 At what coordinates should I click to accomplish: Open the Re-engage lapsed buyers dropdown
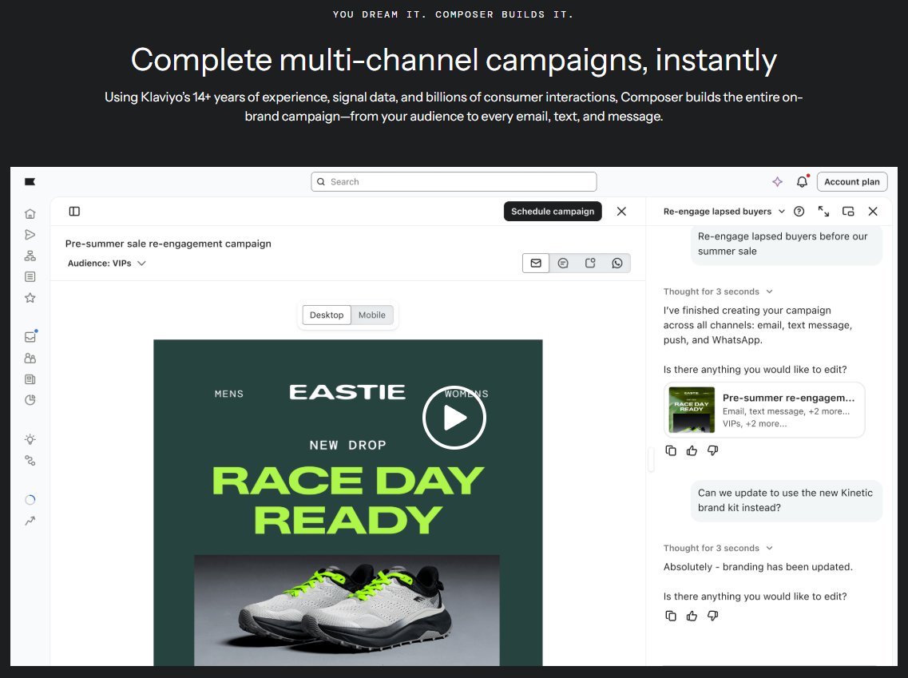click(724, 212)
